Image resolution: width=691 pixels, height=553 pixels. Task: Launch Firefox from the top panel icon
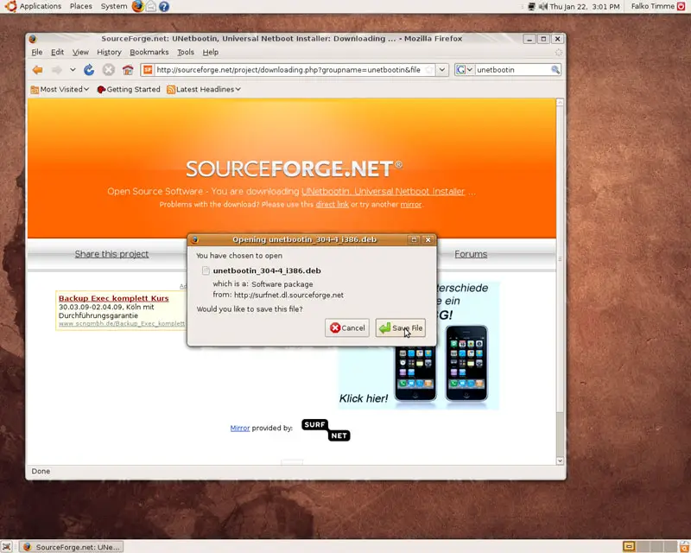tap(138, 6)
